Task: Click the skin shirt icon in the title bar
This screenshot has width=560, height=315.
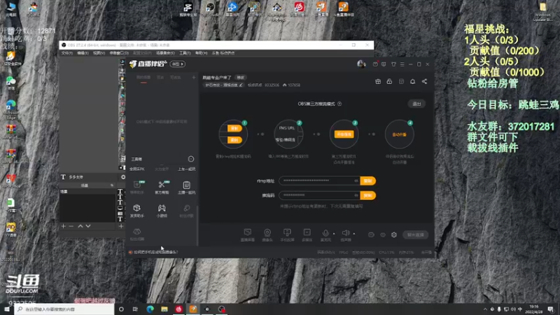Action: click(393, 64)
